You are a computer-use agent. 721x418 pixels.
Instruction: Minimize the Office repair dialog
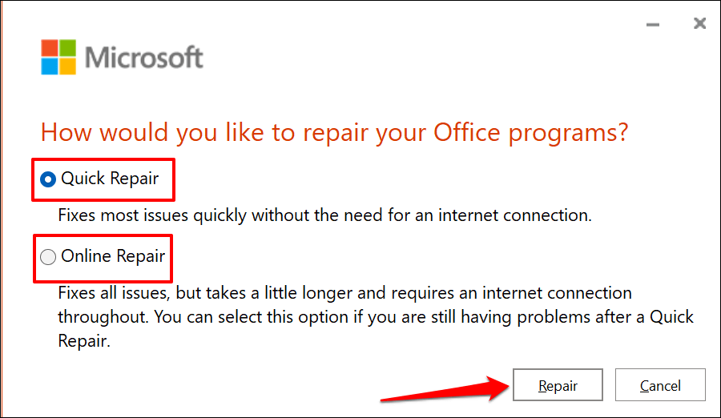coord(654,24)
